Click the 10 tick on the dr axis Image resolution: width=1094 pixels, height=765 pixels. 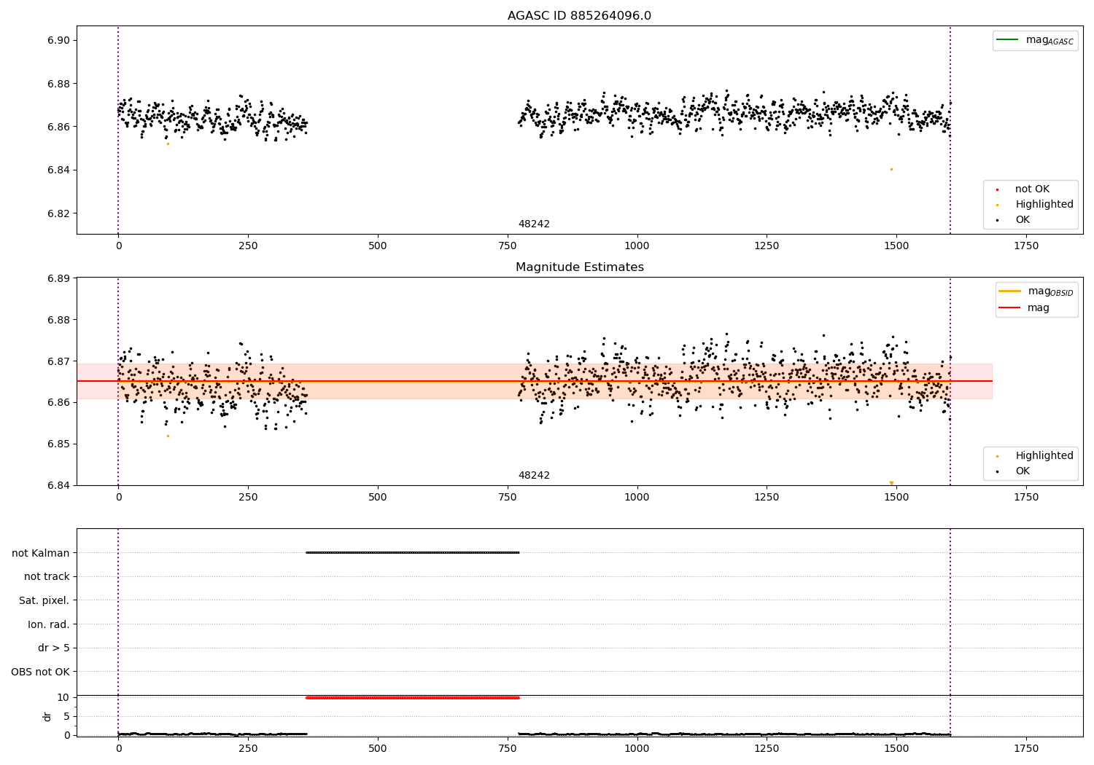point(63,698)
